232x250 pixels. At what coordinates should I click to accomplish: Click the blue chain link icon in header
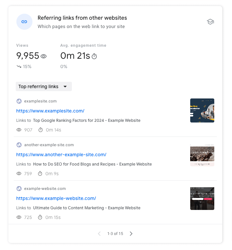tap(24, 22)
